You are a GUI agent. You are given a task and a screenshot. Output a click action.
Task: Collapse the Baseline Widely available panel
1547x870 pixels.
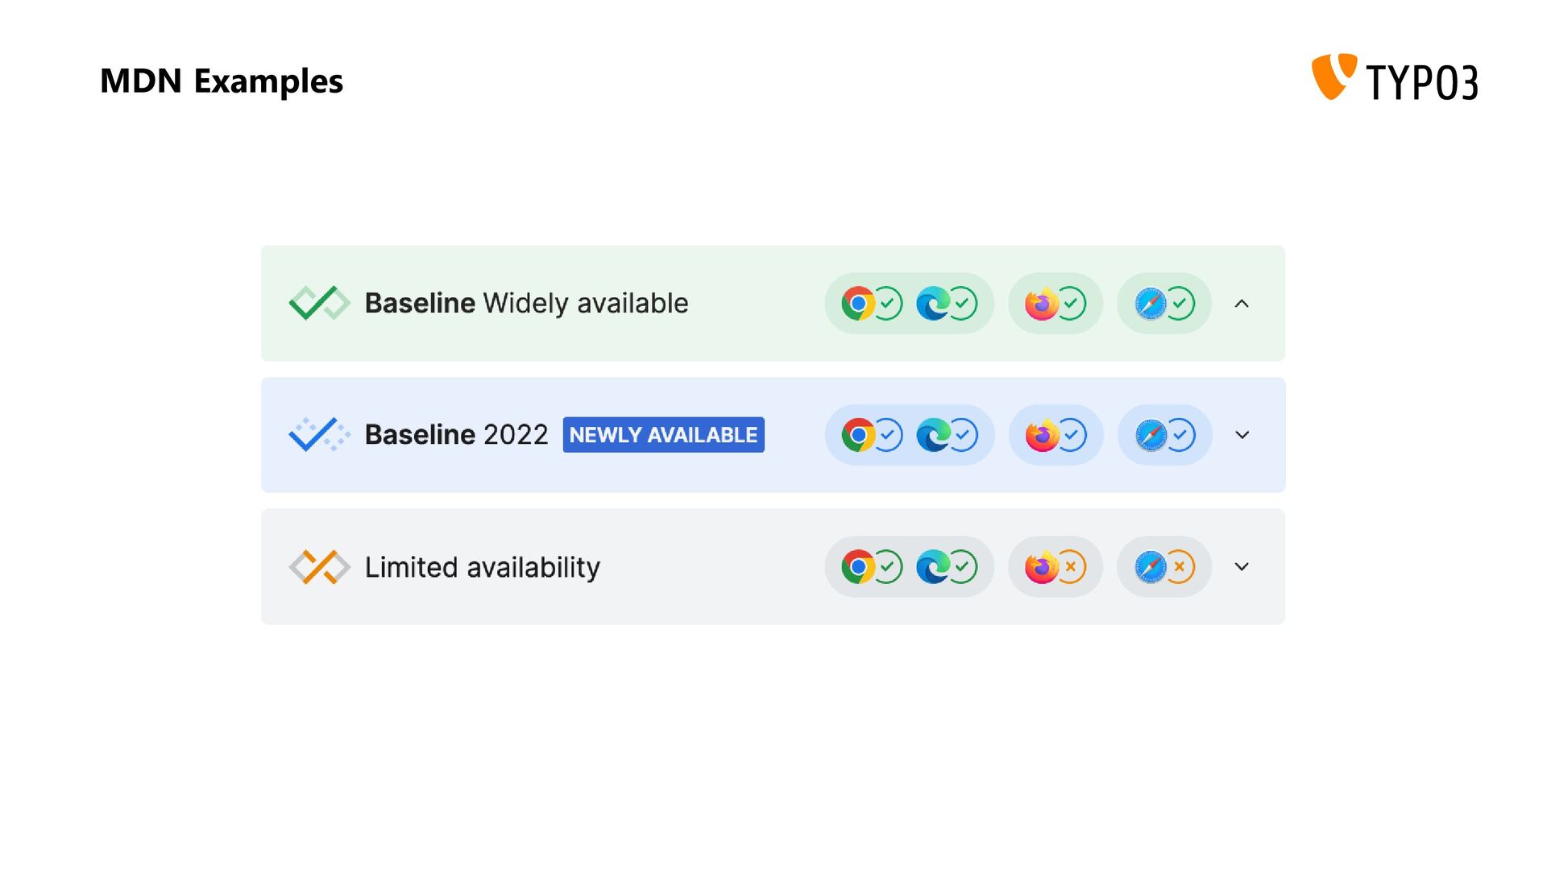pyautogui.click(x=1242, y=304)
